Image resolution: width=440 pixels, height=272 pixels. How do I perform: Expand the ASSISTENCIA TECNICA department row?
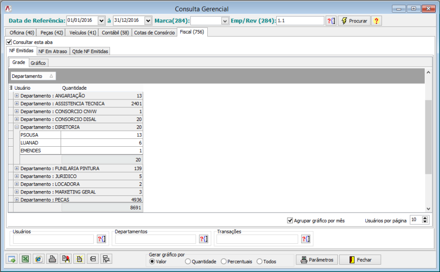(x=17, y=103)
